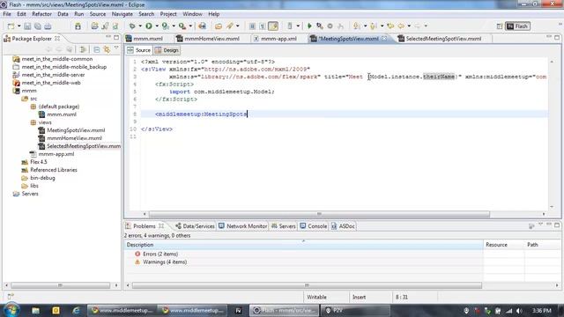Click the Flash perspective button
This screenshot has height=317, width=564.
point(517,26)
